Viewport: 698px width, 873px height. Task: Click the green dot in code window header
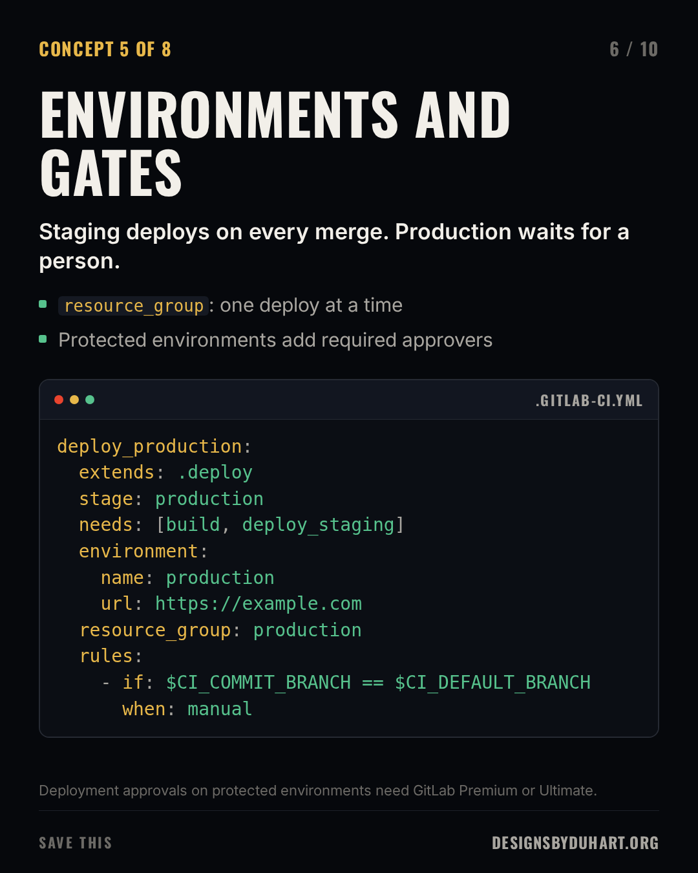[90, 400]
